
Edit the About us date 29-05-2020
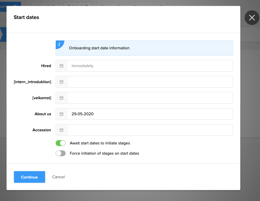pos(150,114)
